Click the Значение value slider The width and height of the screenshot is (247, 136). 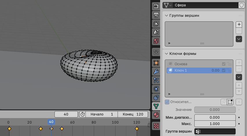tap(215, 110)
